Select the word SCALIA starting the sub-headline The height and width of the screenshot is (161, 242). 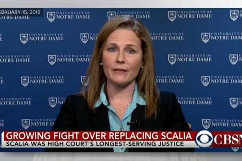[x=18, y=144]
